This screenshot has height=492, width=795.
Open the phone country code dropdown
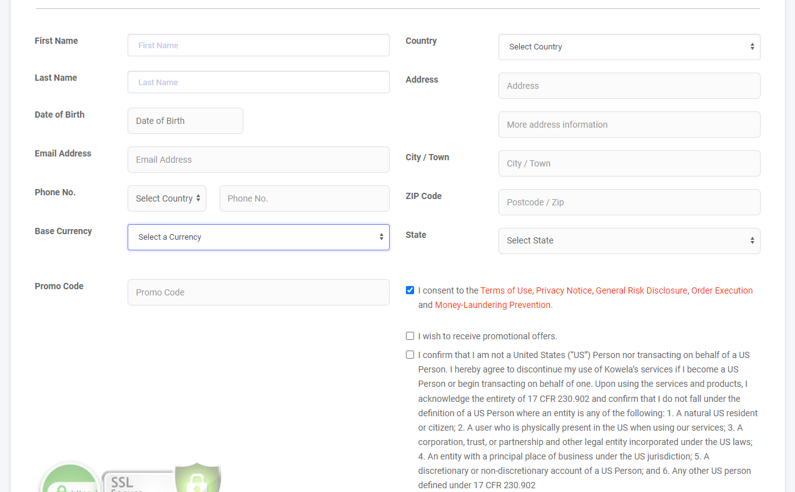click(167, 198)
